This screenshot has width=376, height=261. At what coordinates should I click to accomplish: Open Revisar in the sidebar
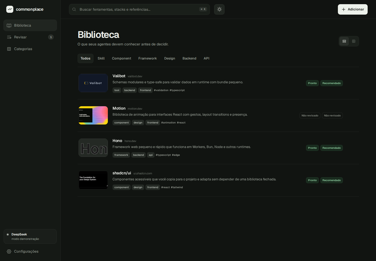point(30,37)
